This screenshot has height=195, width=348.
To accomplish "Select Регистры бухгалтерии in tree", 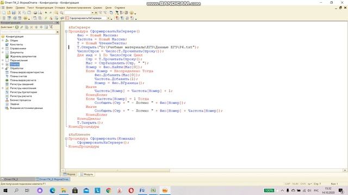I will [23, 92].
